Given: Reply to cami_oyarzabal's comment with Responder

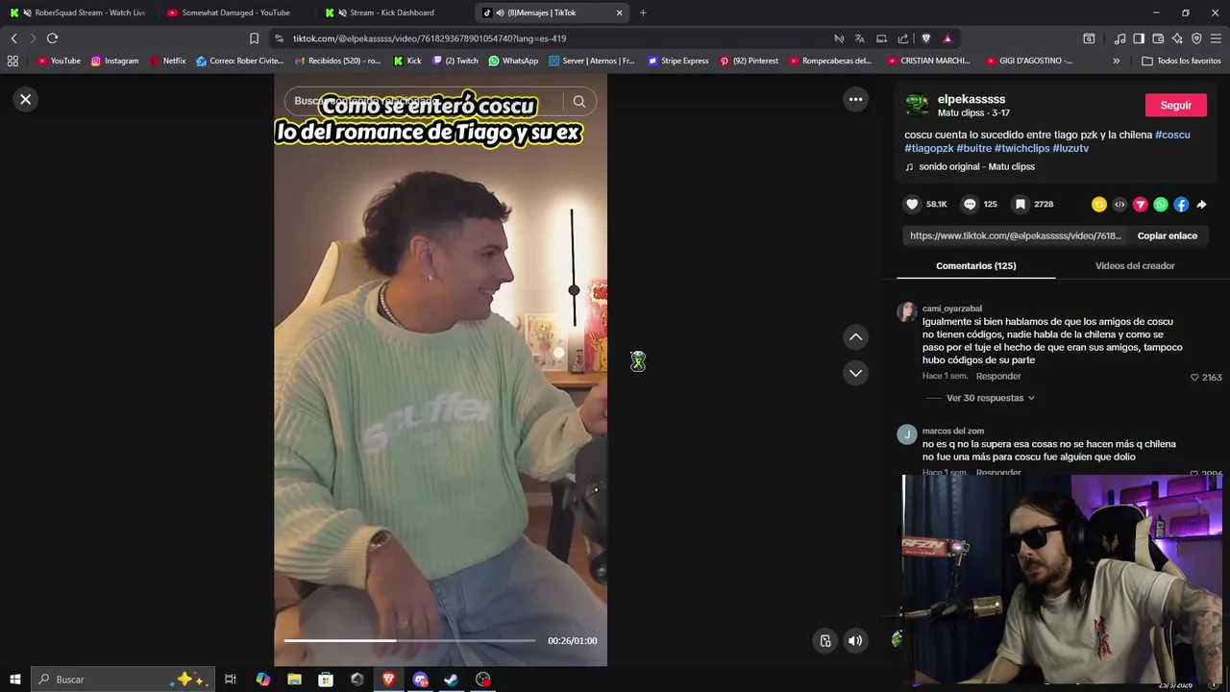Looking at the screenshot, I should click(x=998, y=376).
